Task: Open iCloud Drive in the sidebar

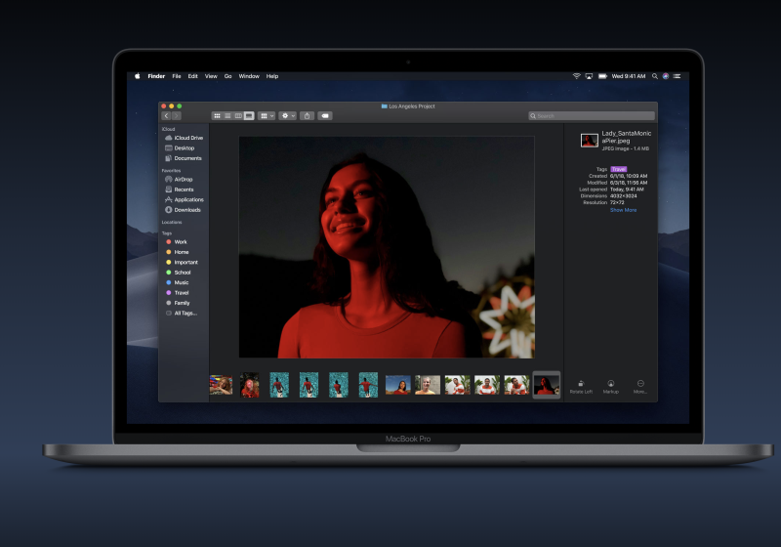Action: tap(187, 138)
